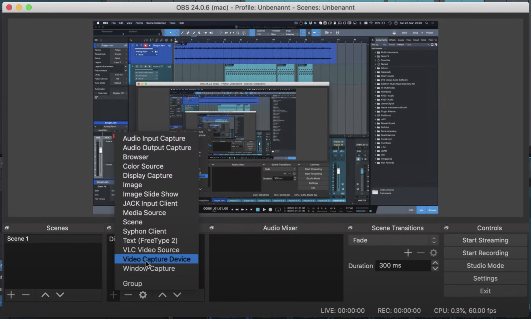Click the Sources panel add plus icon
Viewport: 531px width, 319px height.
(x=114, y=295)
